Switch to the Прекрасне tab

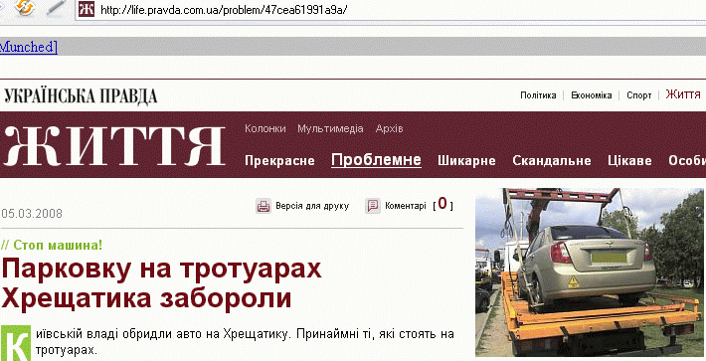click(279, 161)
